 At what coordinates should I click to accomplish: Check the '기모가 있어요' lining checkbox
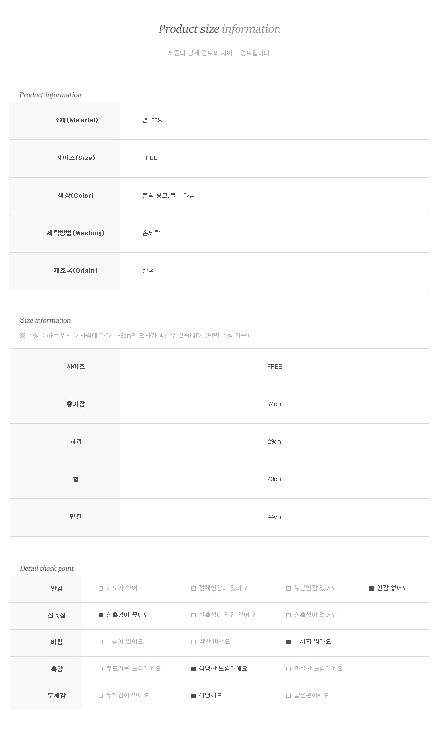coord(101,589)
